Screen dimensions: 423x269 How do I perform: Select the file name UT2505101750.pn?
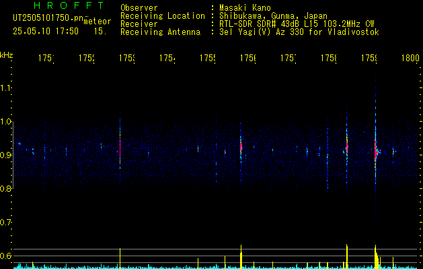pyautogui.click(x=48, y=17)
